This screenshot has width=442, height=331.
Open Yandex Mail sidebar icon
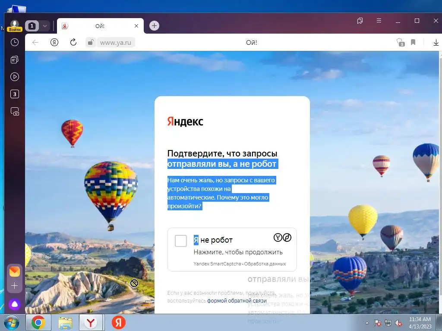(15, 272)
